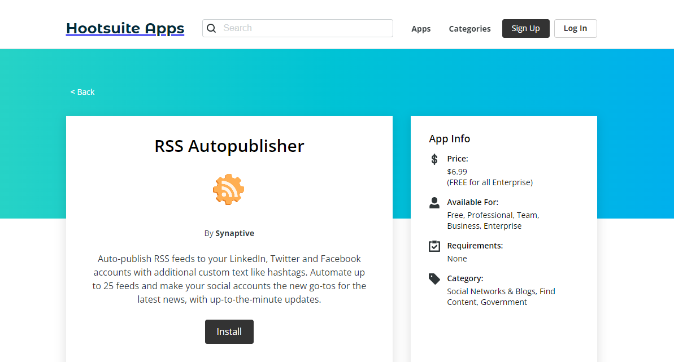
Task: Click the Available For: label
Action: tap(472, 202)
